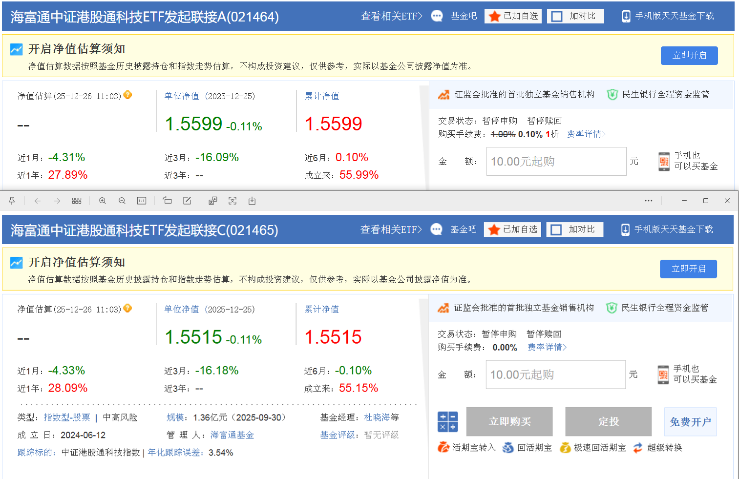Screen dimensions: 739x479
Task: Click the 金额 input box in fund C panel
Action: pyautogui.click(x=556, y=375)
